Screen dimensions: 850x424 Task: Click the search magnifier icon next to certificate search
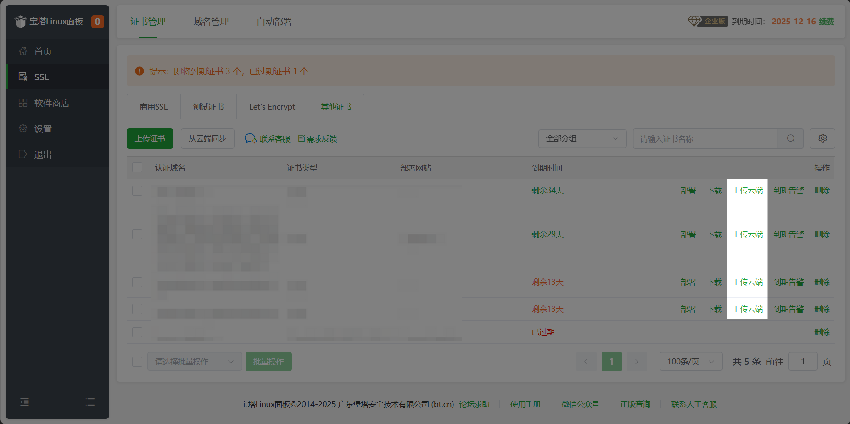tap(790, 138)
